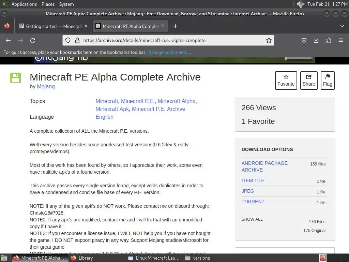Open the Applications menu
Viewport: 349px width, 262px height.
(x=24, y=4)
